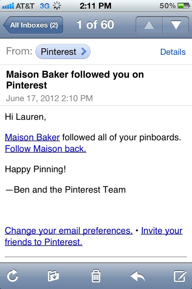Click Invite your friends to Pinterest link
This screenshot has width=192, height=289.
(94, 236)
